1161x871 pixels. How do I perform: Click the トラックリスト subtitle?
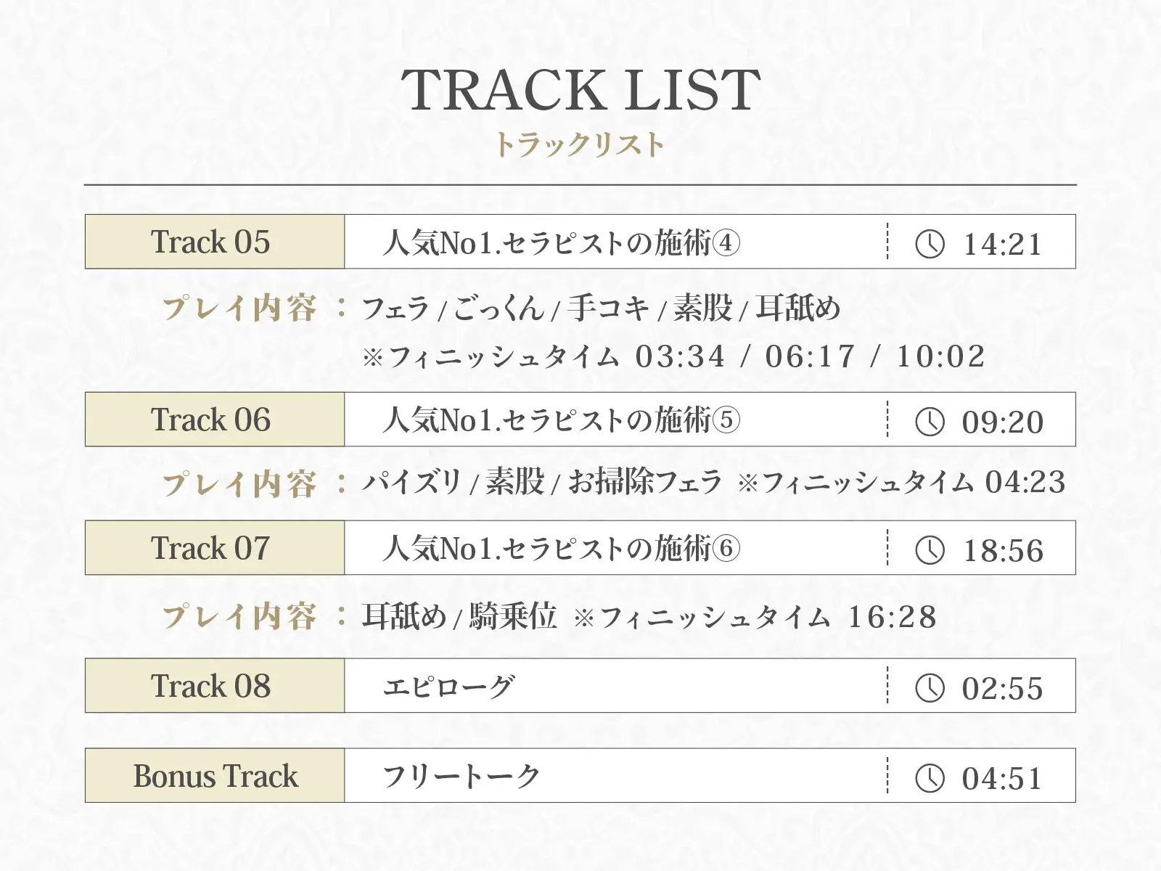579,144
